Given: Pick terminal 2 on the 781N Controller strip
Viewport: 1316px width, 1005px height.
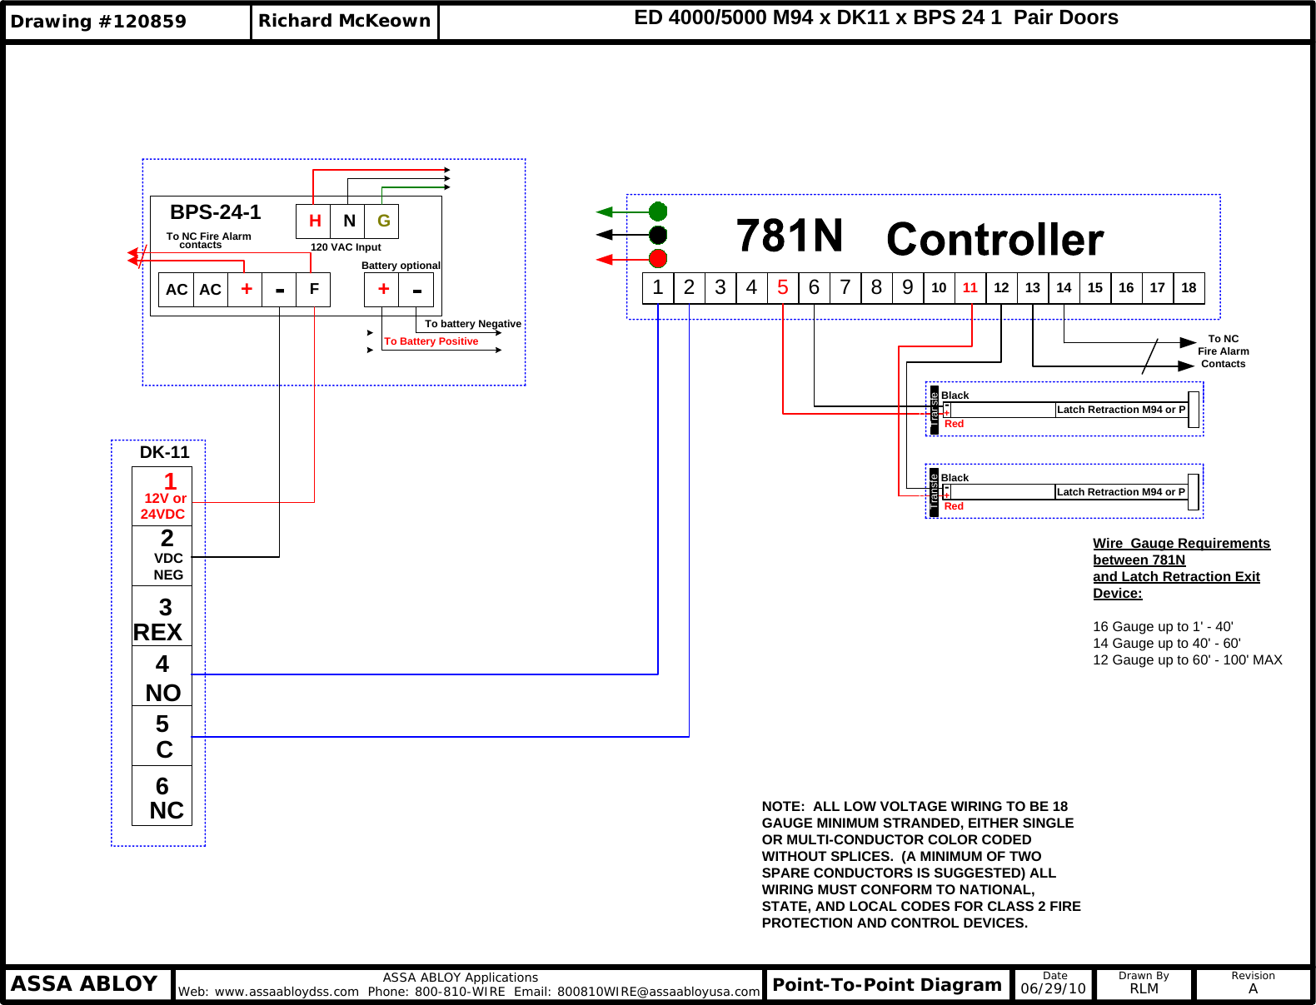Looking at the screenshot, I should [689, 288].
